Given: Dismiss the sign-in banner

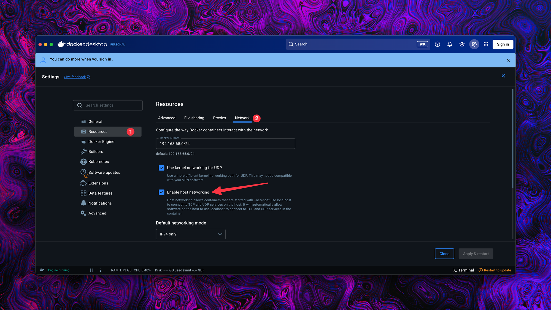Looking at the screenshot, I should tap(508, 60).
